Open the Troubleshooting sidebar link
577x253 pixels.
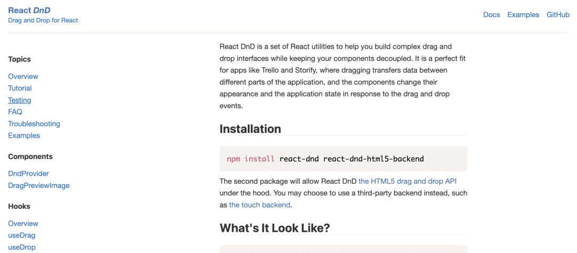pos(34,123)
